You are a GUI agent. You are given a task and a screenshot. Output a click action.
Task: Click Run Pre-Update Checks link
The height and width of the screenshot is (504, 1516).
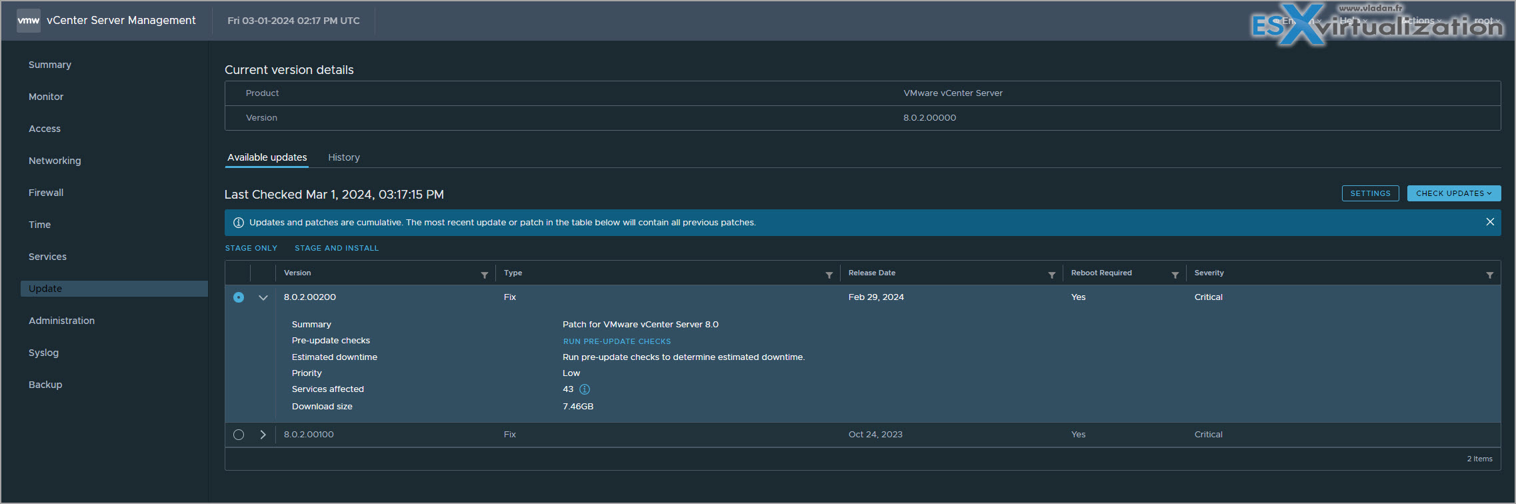coord(617,341)
